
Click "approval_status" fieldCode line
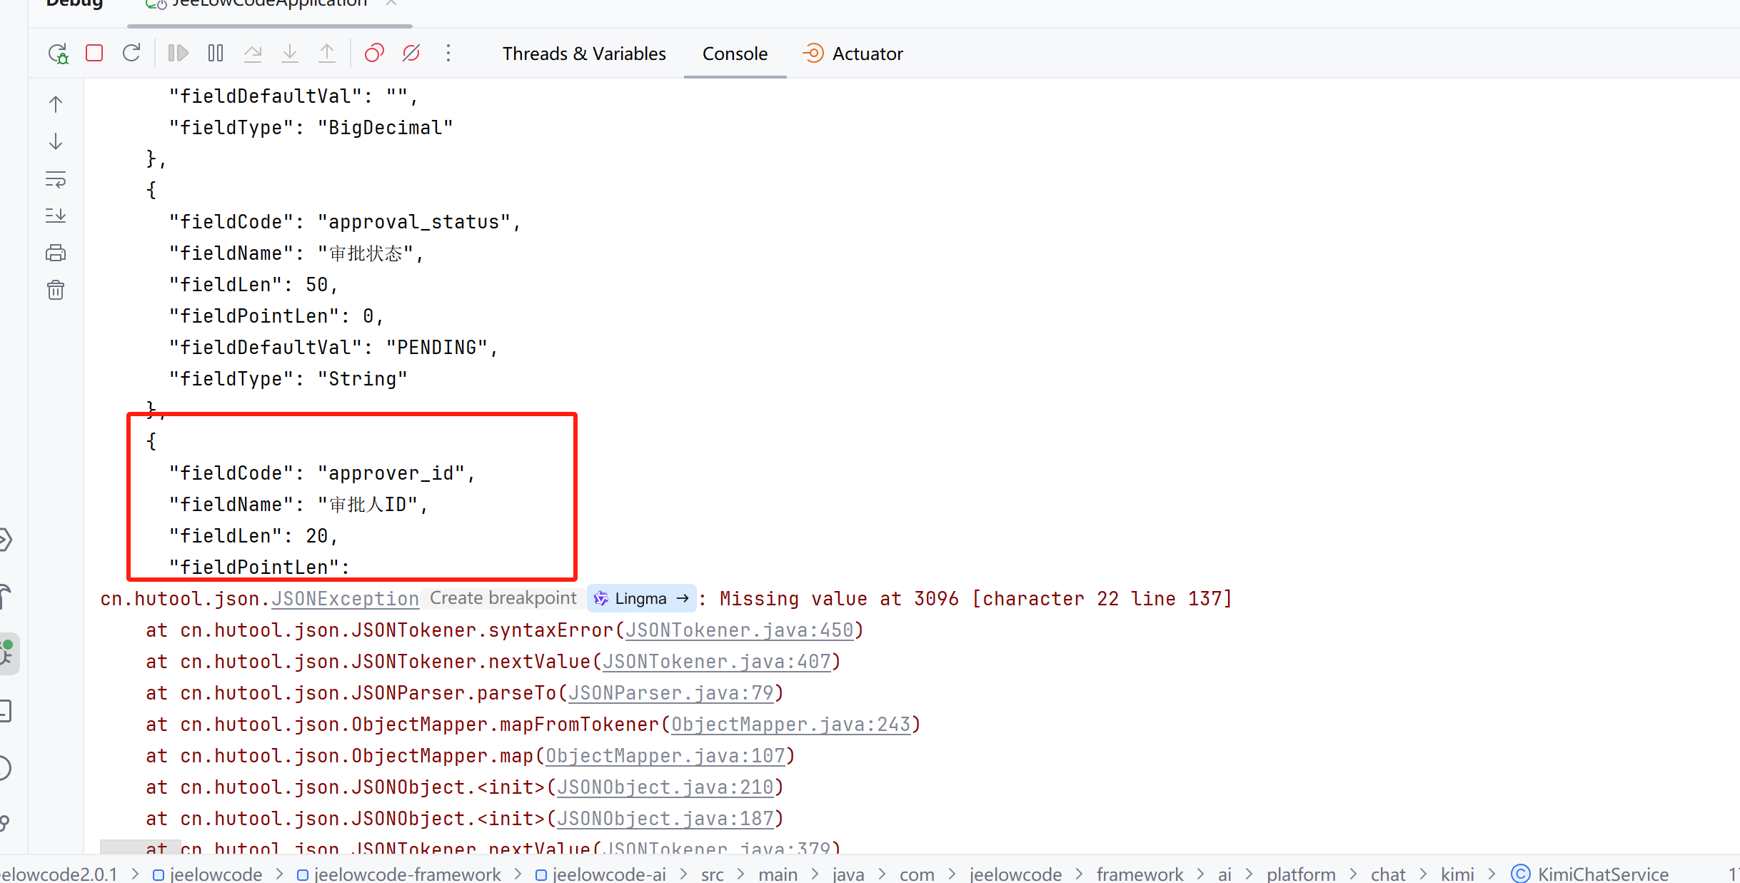(346, 222)
